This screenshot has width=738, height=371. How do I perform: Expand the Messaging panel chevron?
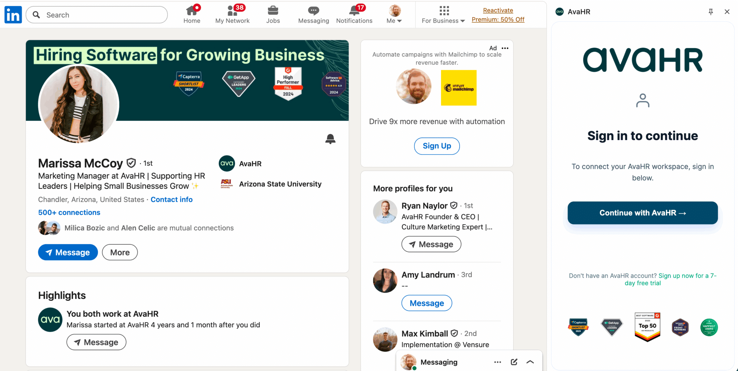pos(530,362)
